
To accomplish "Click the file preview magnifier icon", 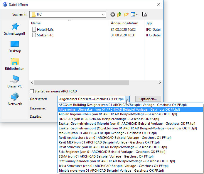I will pos(144,14).
